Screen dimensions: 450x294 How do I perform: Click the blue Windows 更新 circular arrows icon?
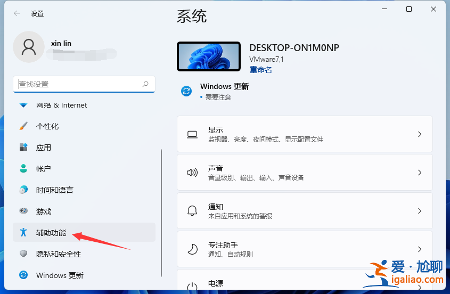click(x=186, y=91)
